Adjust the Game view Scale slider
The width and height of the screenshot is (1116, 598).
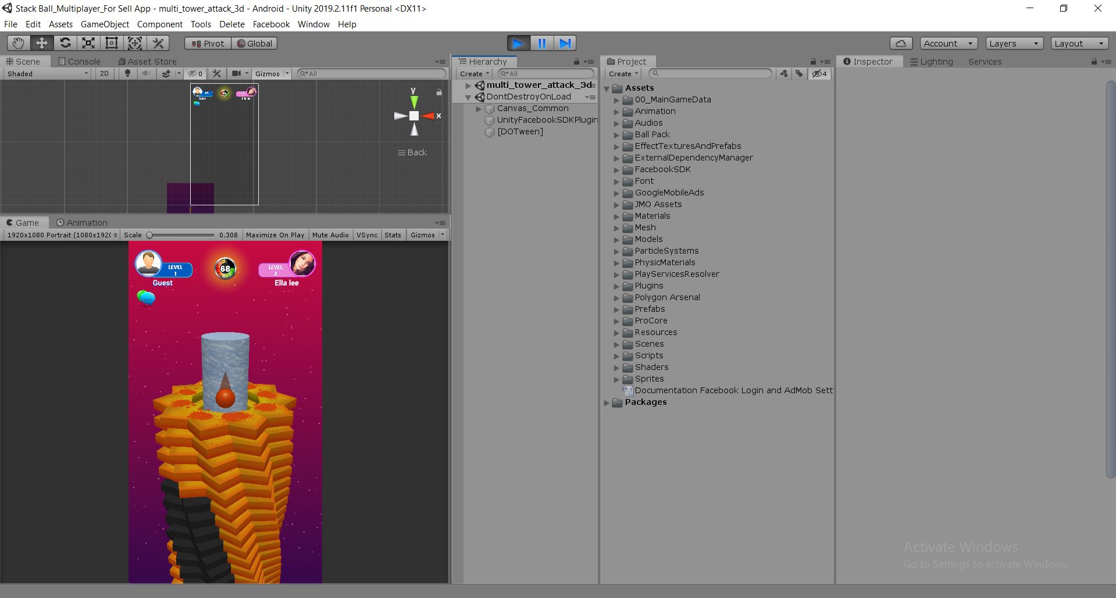click(x=149, y=235)
